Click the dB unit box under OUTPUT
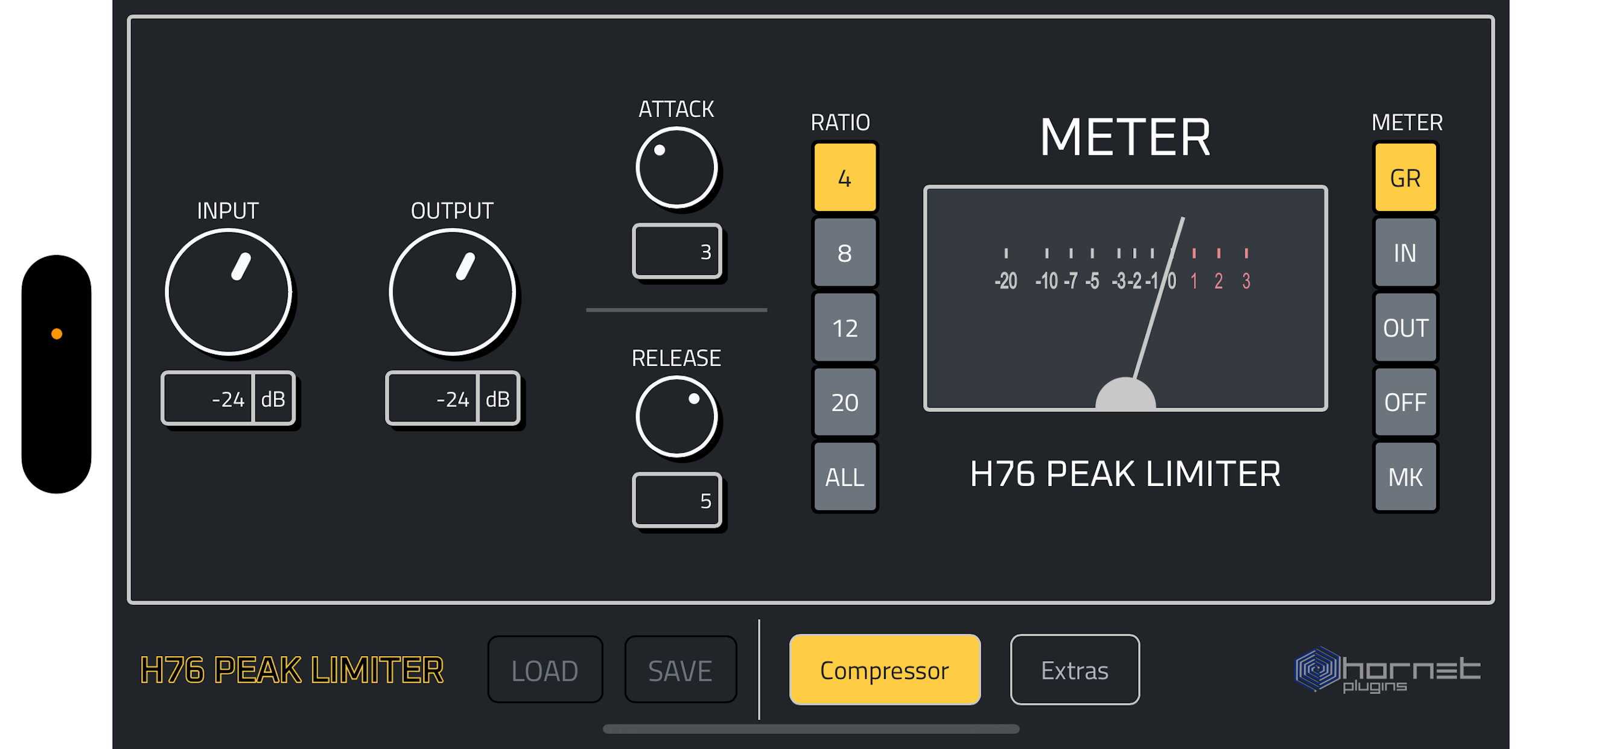Viewport: 1622px width, 749px height. (x=498, y=399)
